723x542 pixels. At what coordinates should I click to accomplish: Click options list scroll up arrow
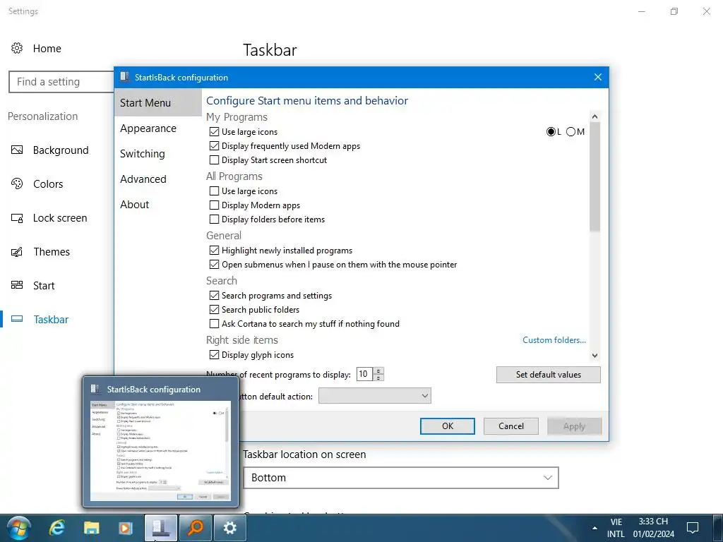click(594, 116)
